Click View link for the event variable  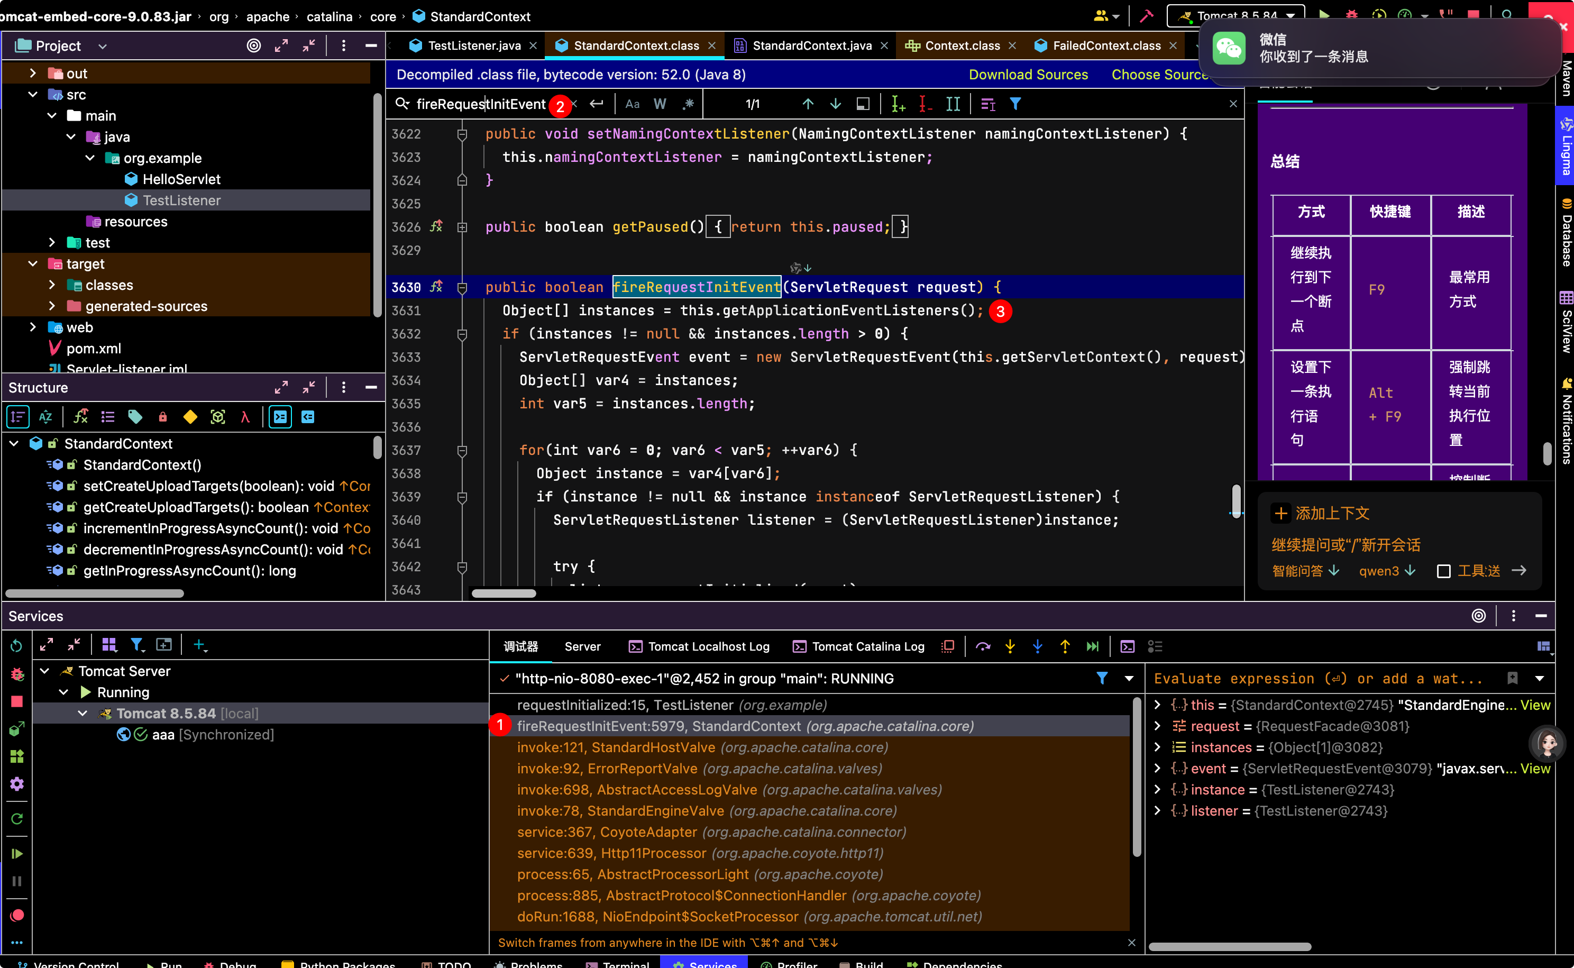click(x=1534, y=768)
